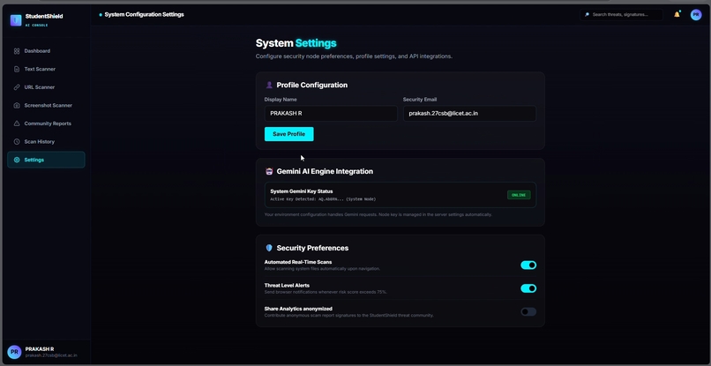This screenshot has width=711, height=366.
Task: Click the Settings gear icon in sidebar
Action: tap(17, 161)
